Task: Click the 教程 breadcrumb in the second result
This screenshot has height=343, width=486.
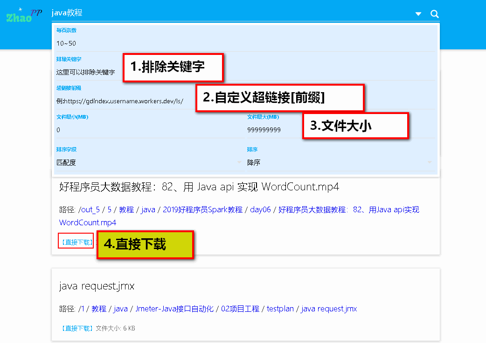Action: click(x=99, y=309)
